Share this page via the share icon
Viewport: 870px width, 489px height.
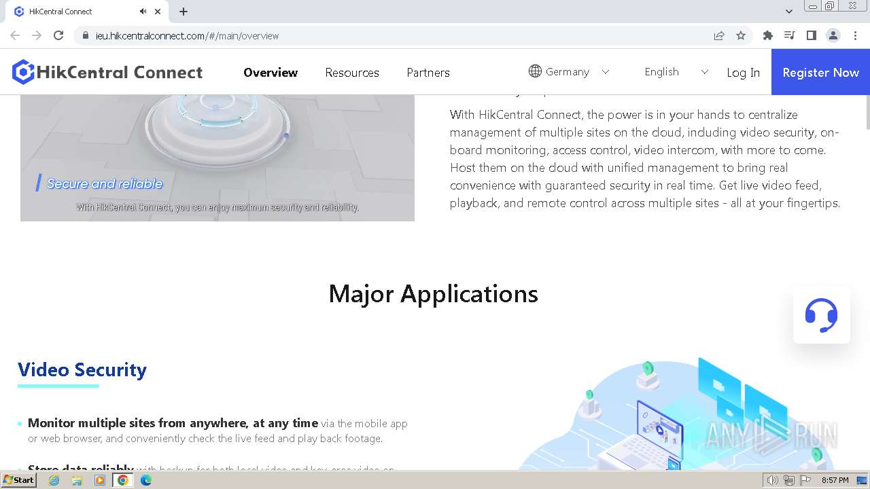pyautogui.click(x=719, y=35)
